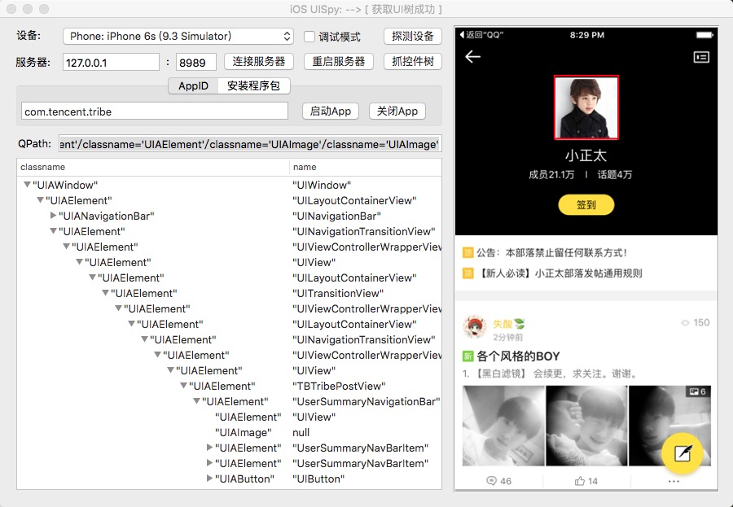Image resolution: width=733 pixels, height=507 pixels.
Task: Select the highlighted profile photo of 小正太
Action: 586,107
